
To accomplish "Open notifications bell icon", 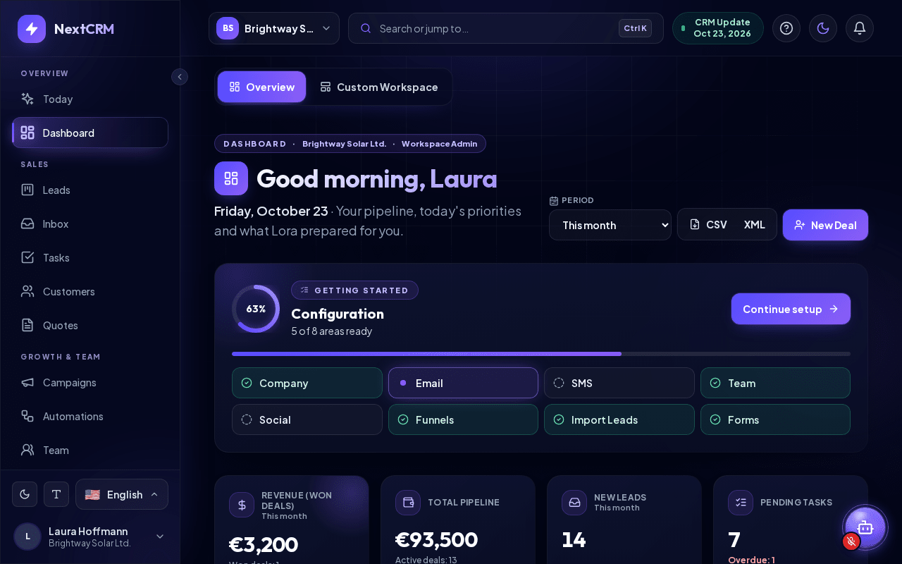I will [860, 28].
